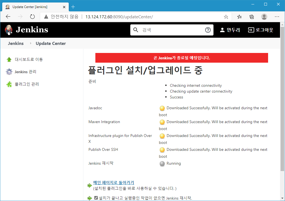Viewport: 285px width, 201px height.
Task: Open a new browser tab
Action: 73,7
